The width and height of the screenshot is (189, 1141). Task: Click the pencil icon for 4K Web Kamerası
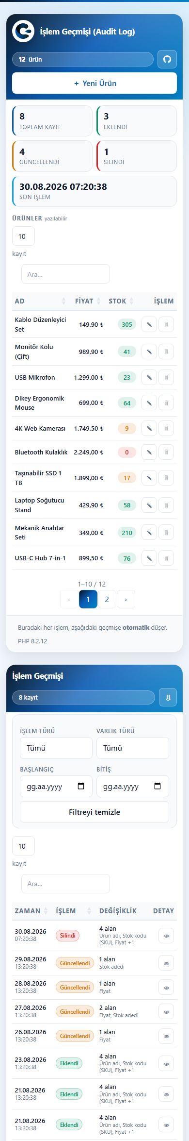click(x=149, y=428)
